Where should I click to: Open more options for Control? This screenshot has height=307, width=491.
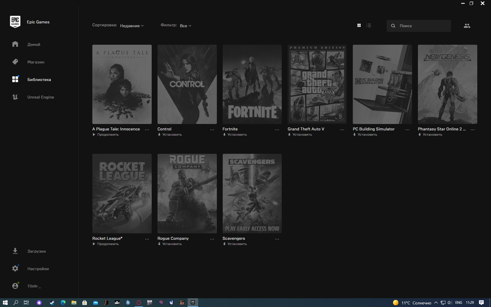pos(212,130)
